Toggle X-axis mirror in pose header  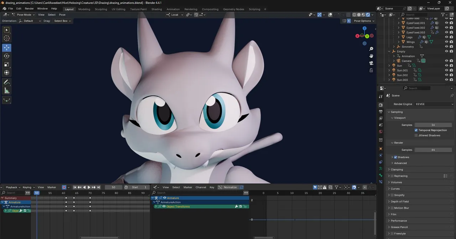(349, 21)
